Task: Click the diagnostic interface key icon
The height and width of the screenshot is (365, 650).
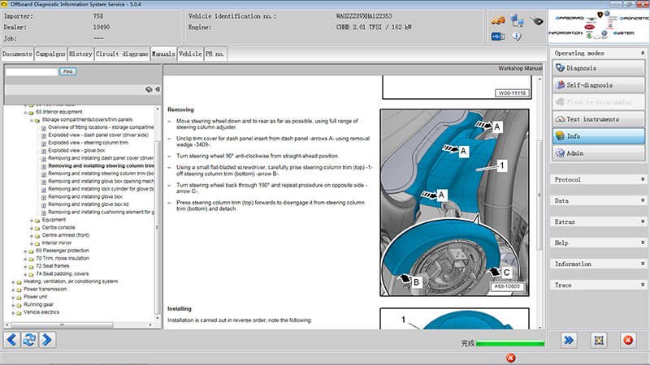Action: (536, 20)
